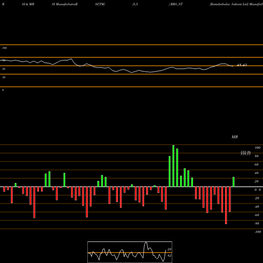Click the RSI axis label 0 on left
This screenshot has width=263, height=263.
(x=3, y=90)
